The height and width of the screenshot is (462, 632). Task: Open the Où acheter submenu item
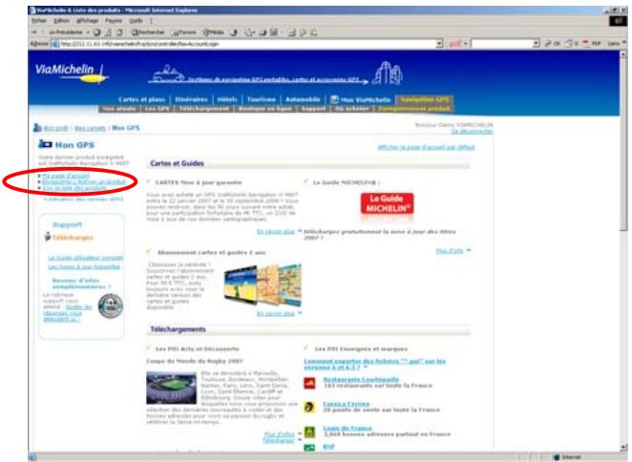coord(351,109)
